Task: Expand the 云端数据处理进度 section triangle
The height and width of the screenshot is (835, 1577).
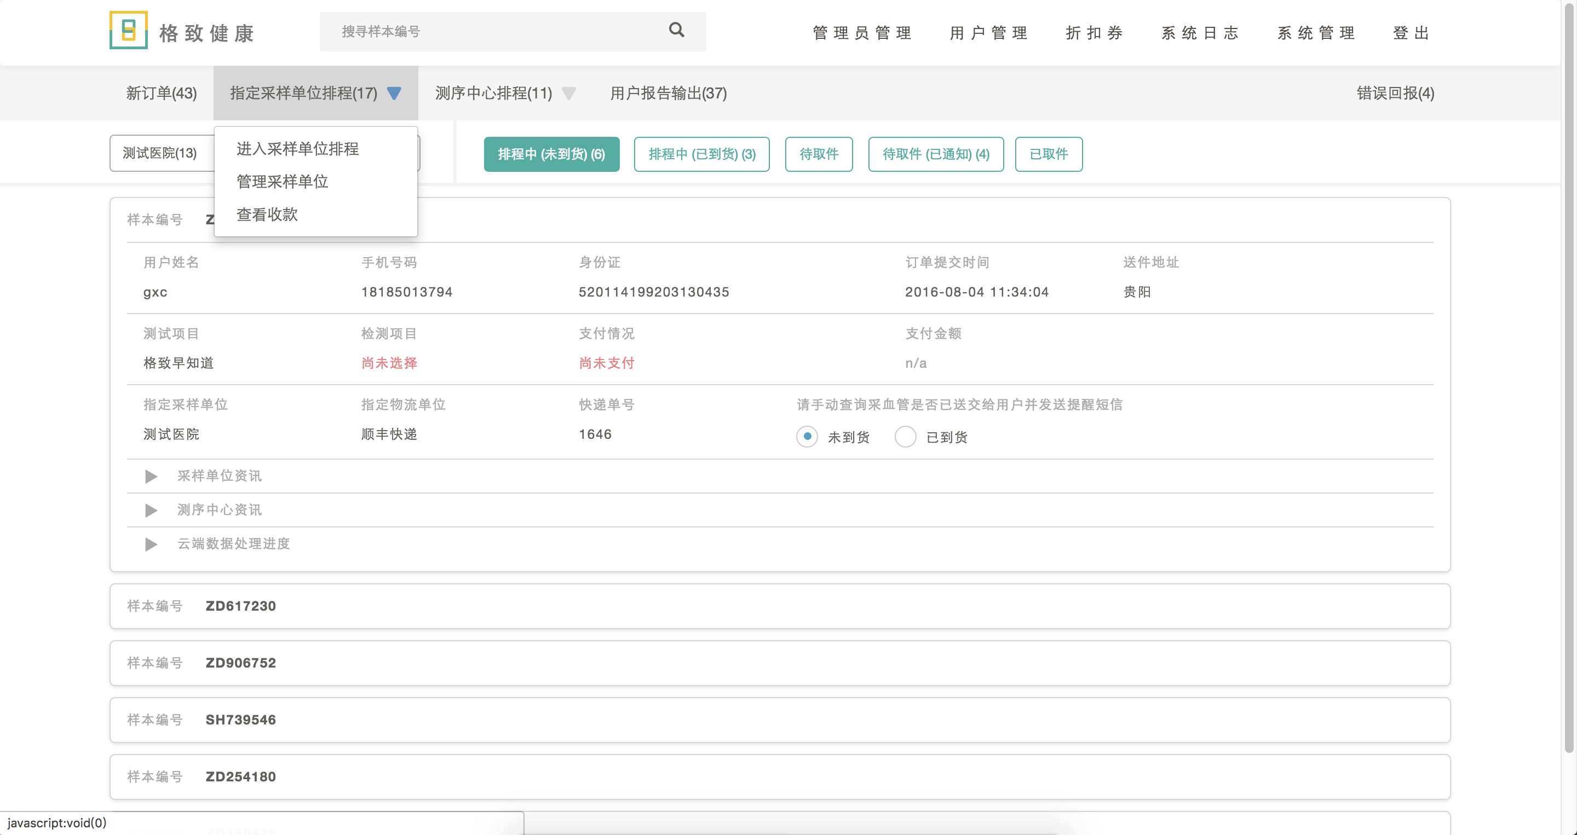Action: click(151, 544)
